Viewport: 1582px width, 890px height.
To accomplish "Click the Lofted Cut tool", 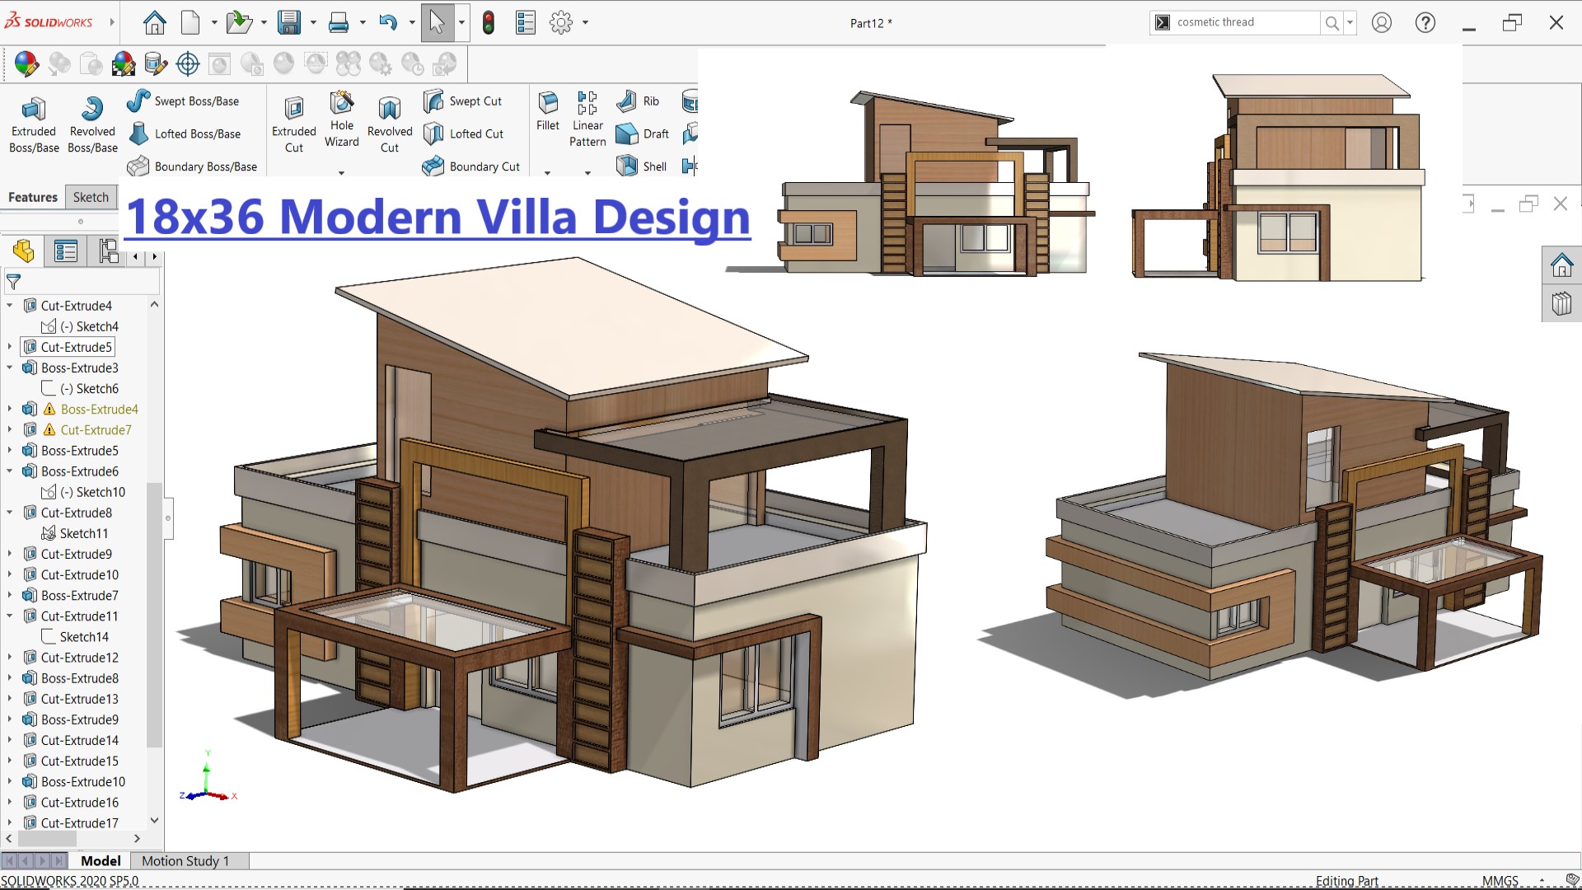I will click(x=463, y=133).
